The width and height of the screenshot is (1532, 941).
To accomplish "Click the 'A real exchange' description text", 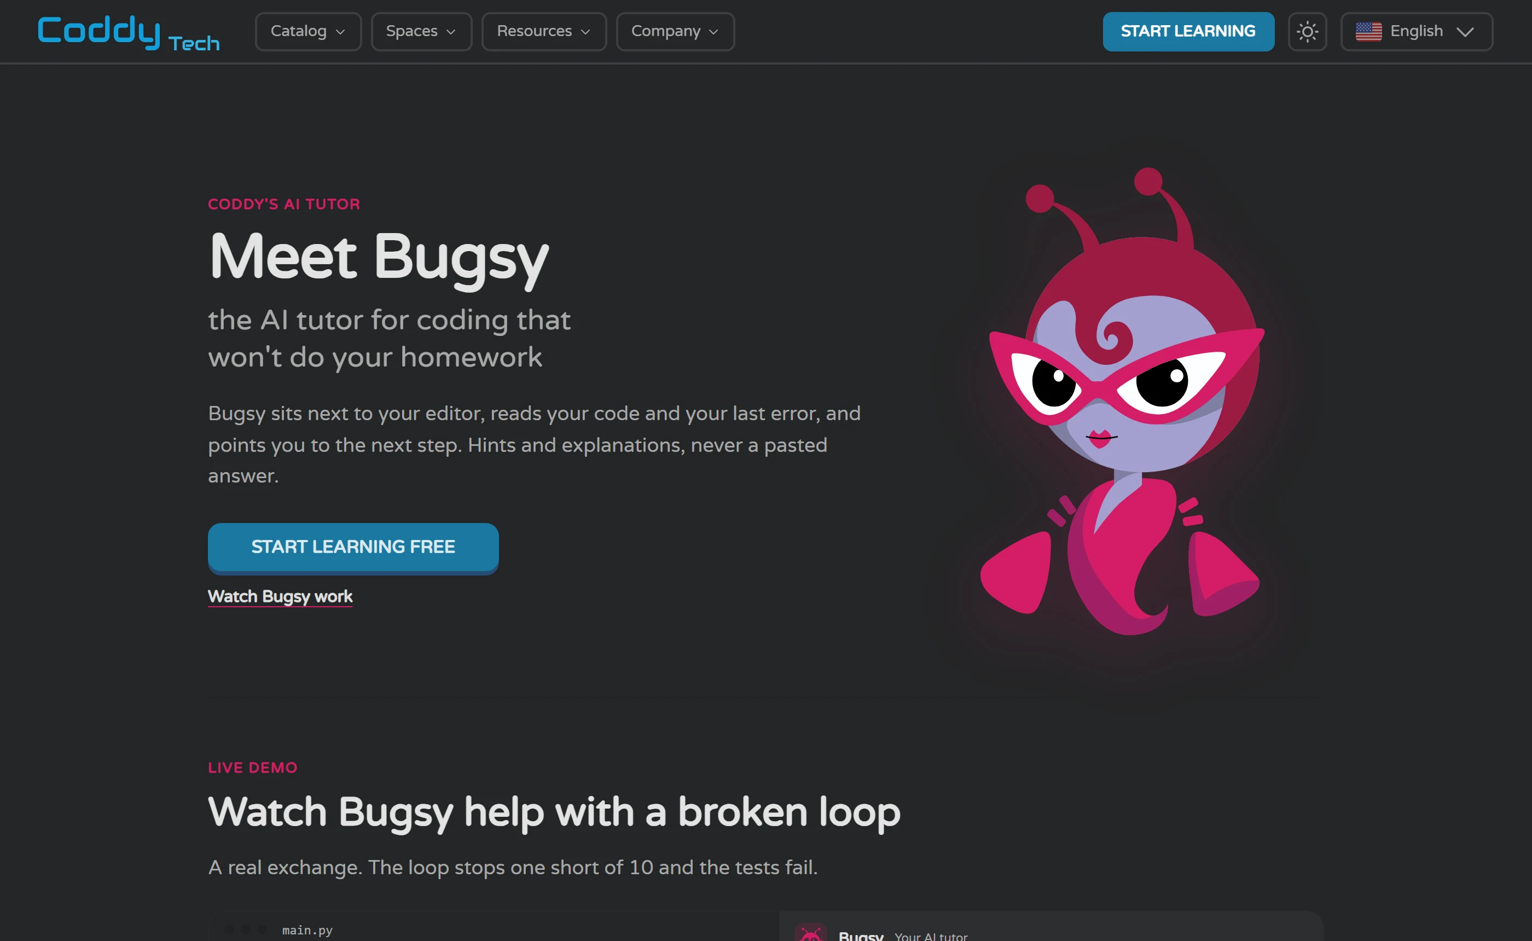I will (x=513, y=867).
